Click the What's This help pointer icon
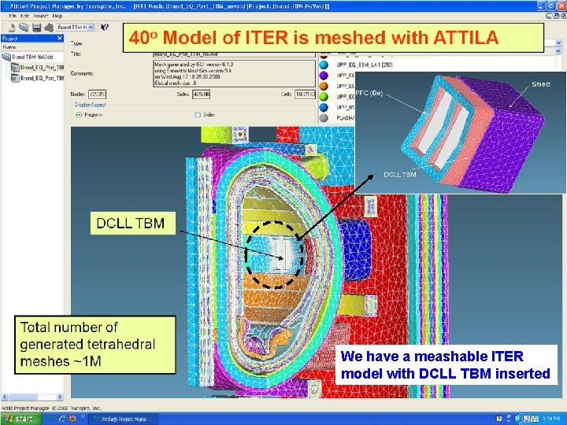Image resolution: width=567 pixels, height=425 pixels. click(x=105, y=27)
